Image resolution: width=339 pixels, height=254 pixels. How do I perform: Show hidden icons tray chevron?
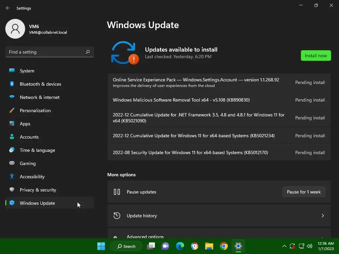coord(284,246)
